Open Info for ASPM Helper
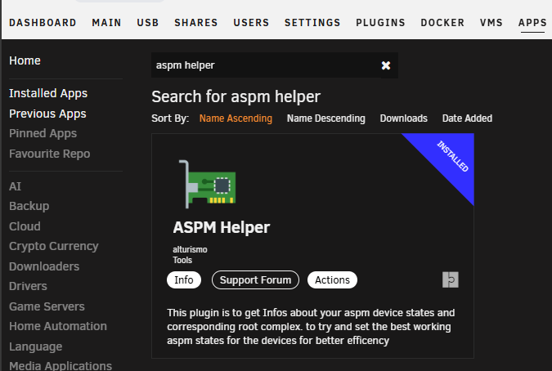552x371 pixels. tap(184, 280)
